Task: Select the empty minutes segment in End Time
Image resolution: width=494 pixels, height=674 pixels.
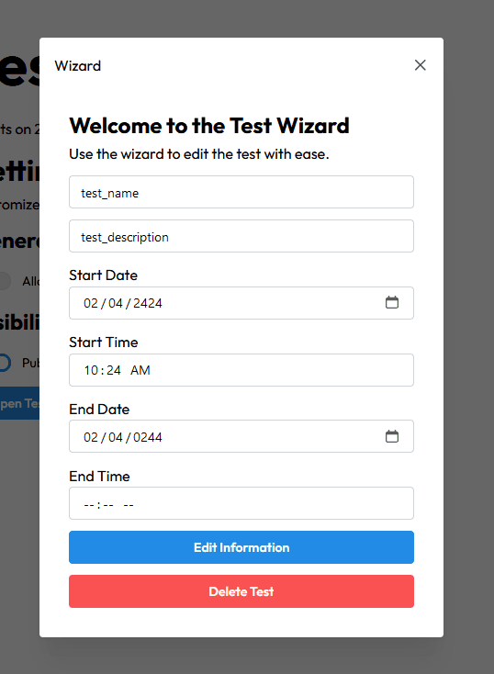Action: pos(108,505)
